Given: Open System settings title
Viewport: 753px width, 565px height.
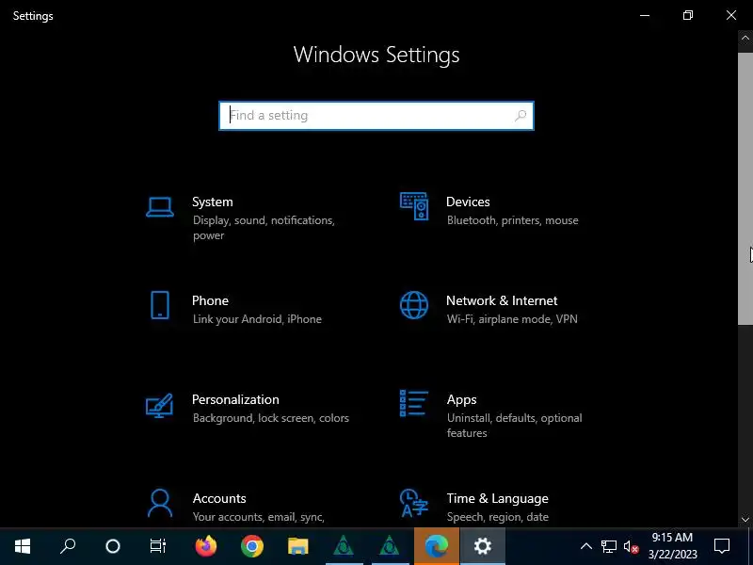Looking at the screenshot, I should pyautogui.click(x=213, y=202).
